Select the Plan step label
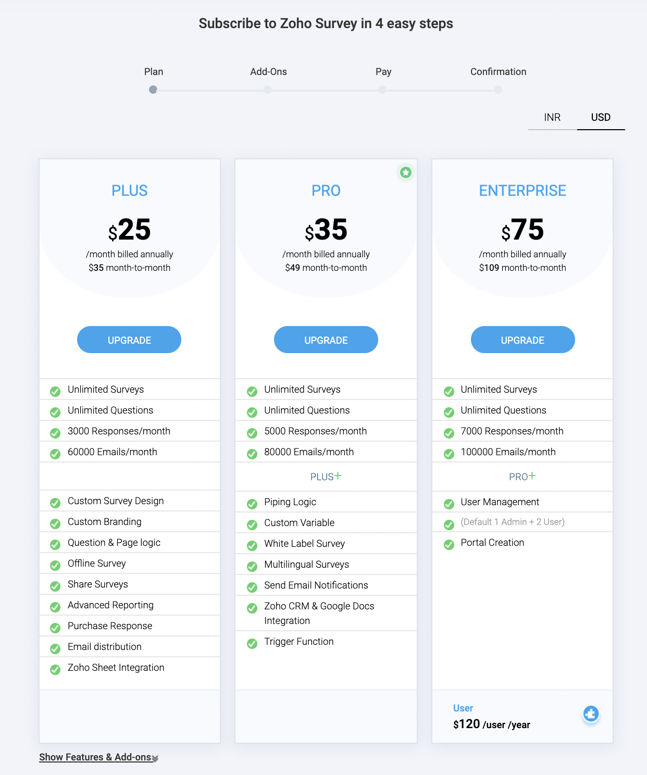 tap(154, 72)
